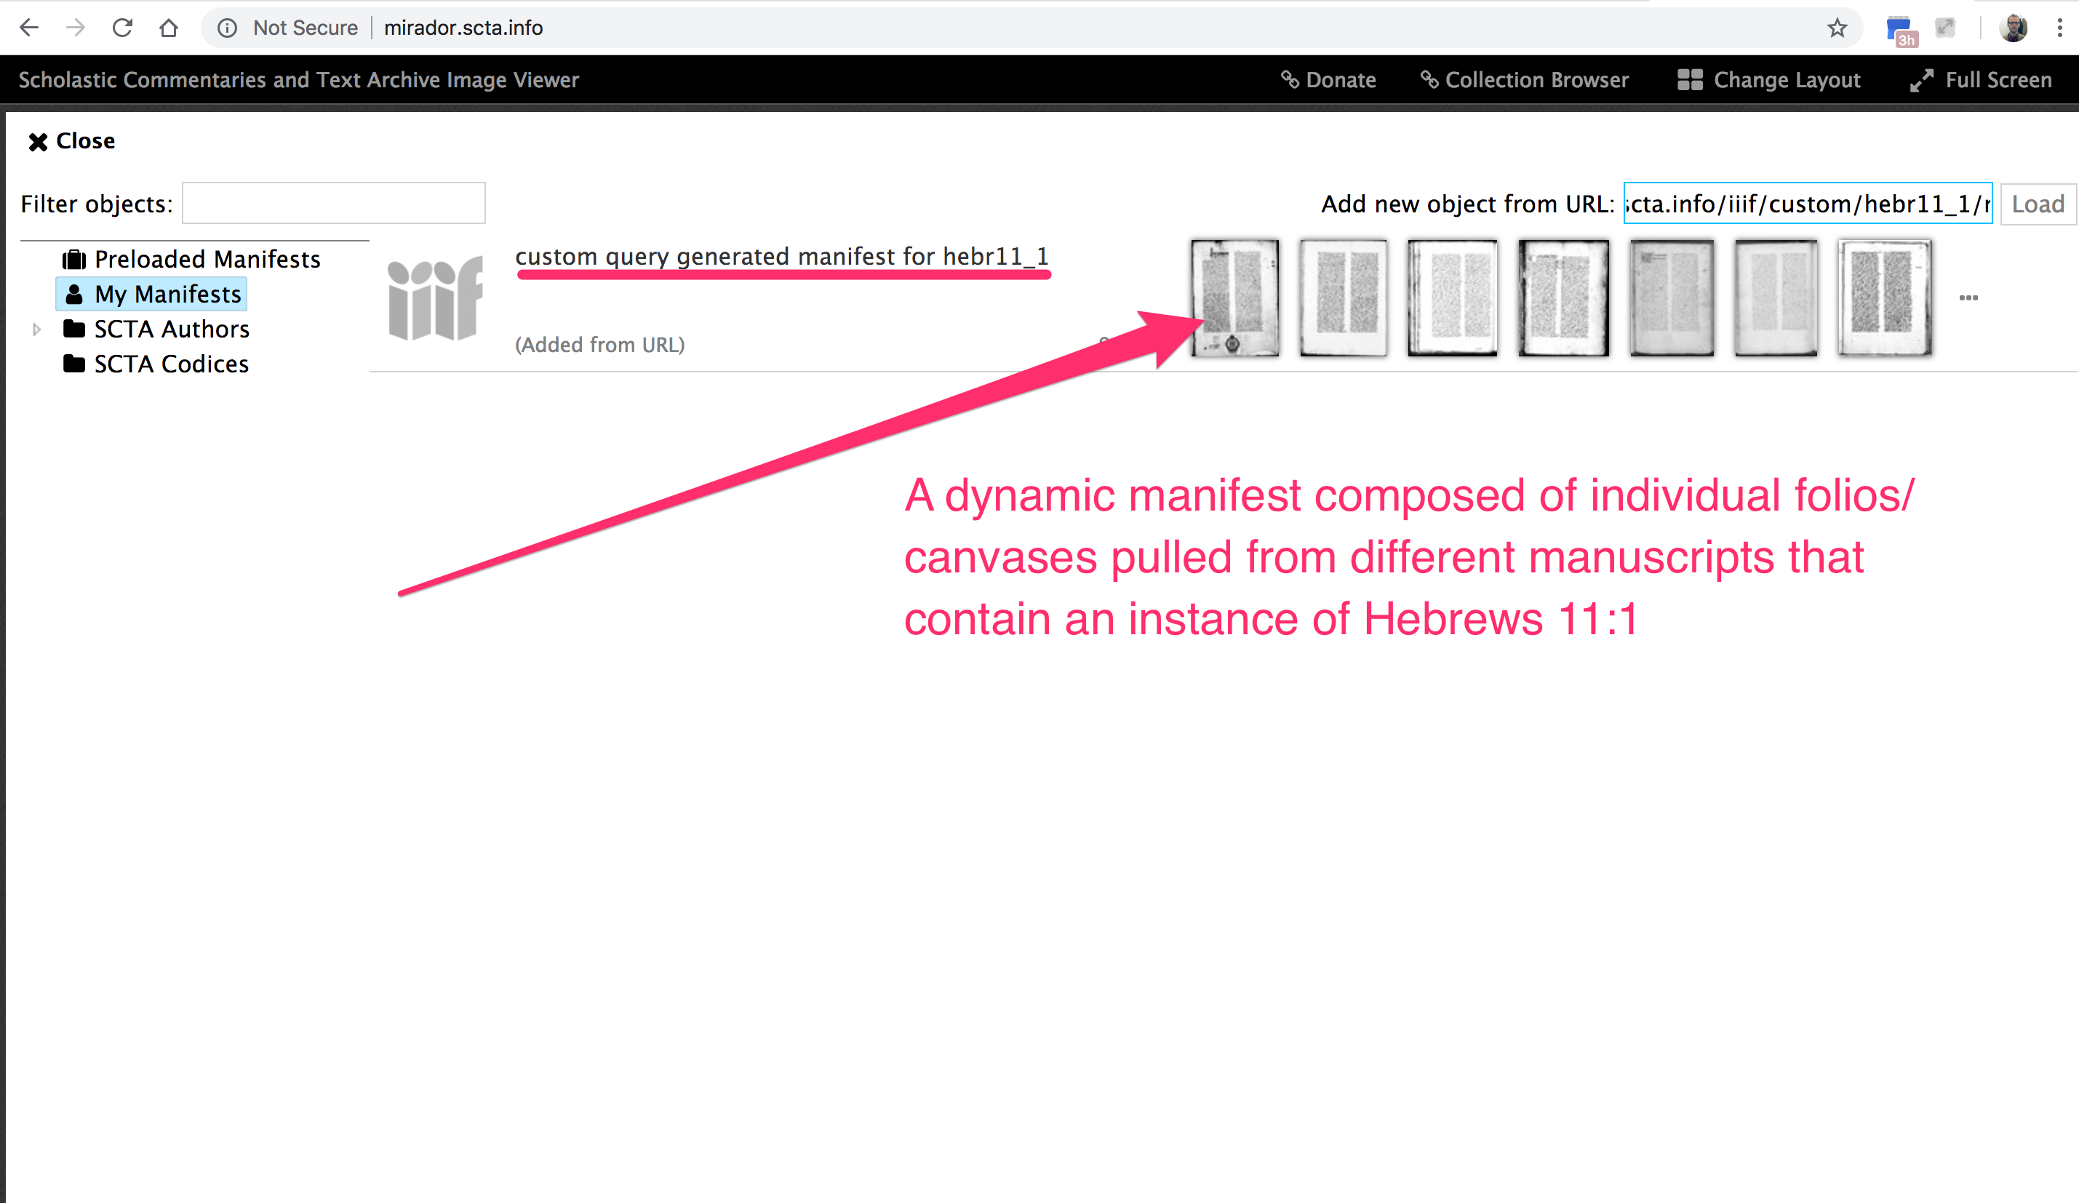
Task: Open the Not Secure site info icon
Action: (228, 28)
